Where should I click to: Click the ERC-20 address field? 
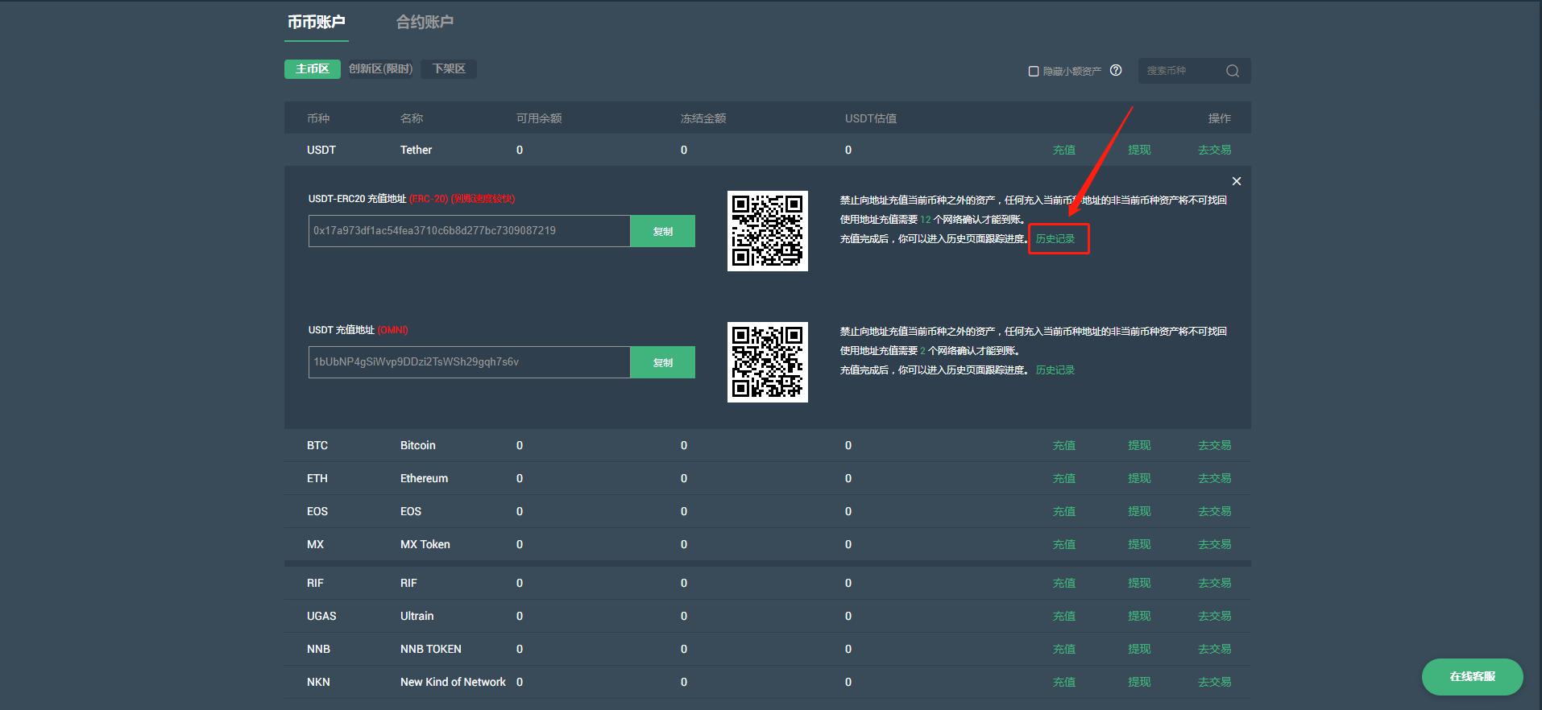470,231
